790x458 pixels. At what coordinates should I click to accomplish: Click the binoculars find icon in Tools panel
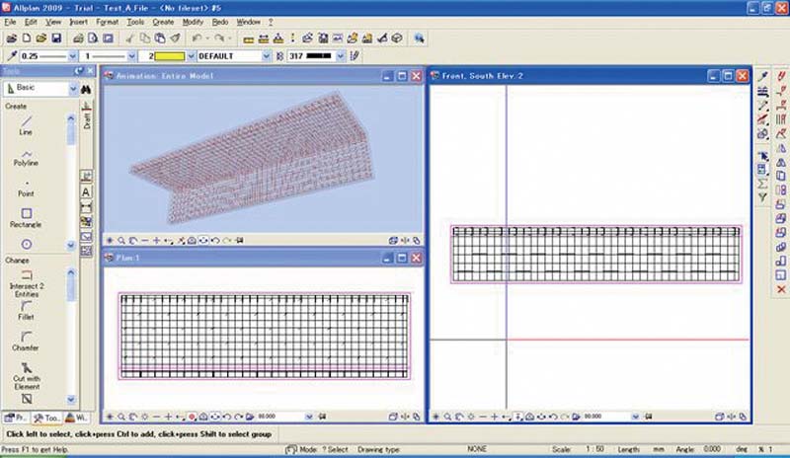point(86,89)
